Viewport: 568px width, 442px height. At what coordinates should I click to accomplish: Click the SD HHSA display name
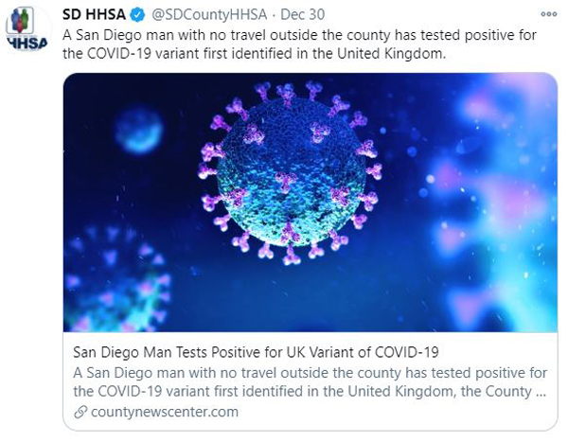click(x=94, y=15)
